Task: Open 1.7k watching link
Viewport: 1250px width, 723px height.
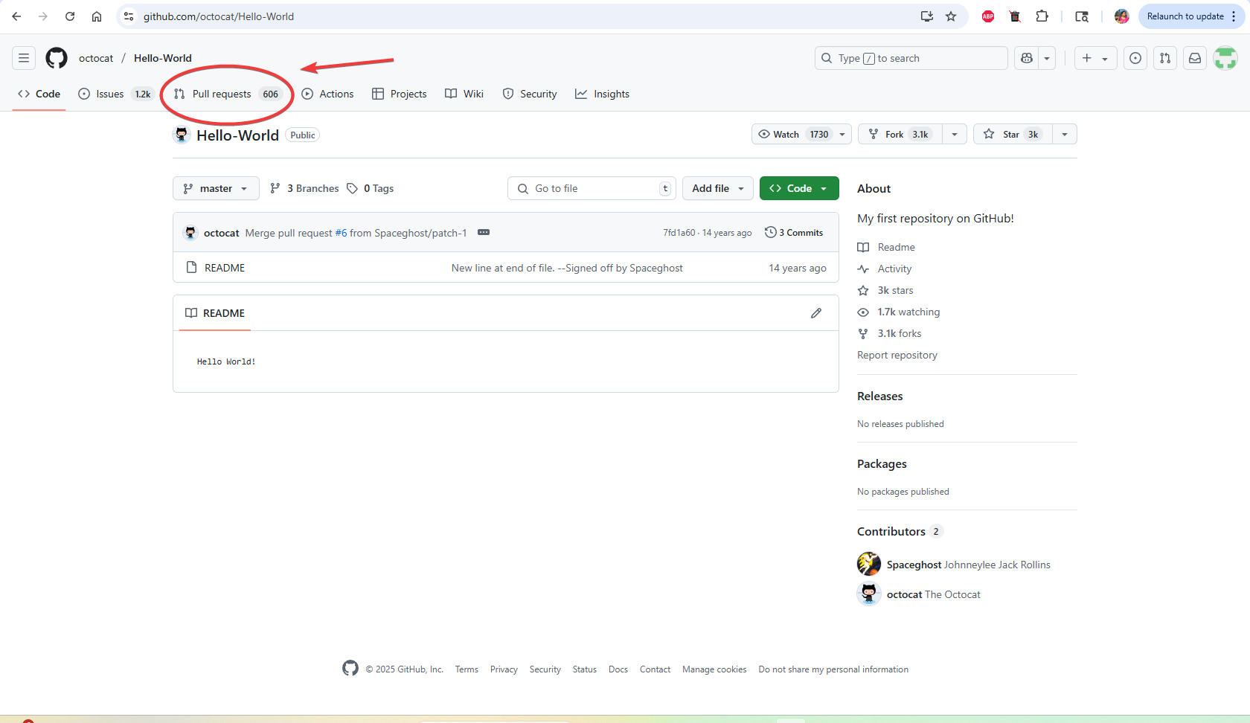Action: (x=899, y=312)
